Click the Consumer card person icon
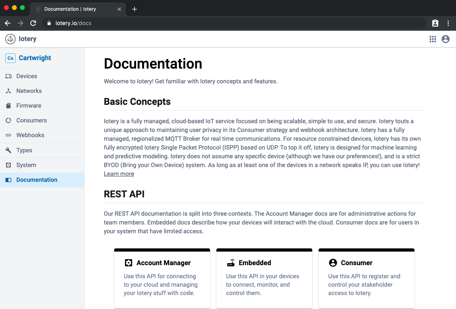The height and width of the screenshot is (309, 456). click(333, 263)
